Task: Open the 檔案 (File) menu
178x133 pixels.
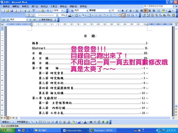Action: [6, 6]
